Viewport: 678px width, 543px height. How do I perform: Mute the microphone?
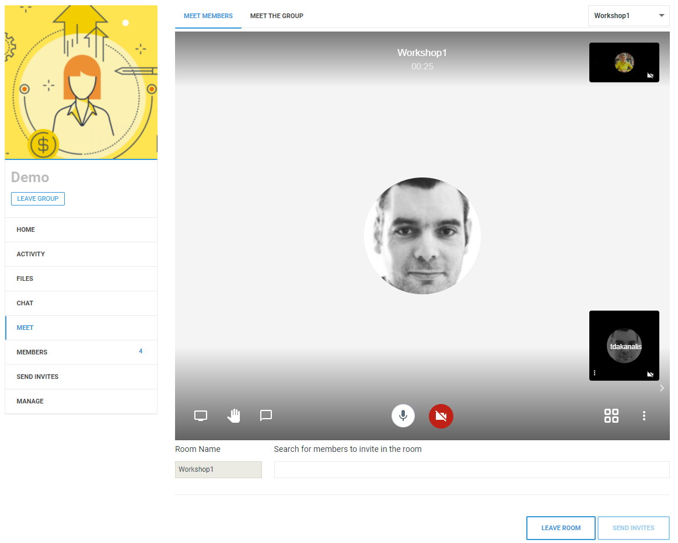[403, 416]
